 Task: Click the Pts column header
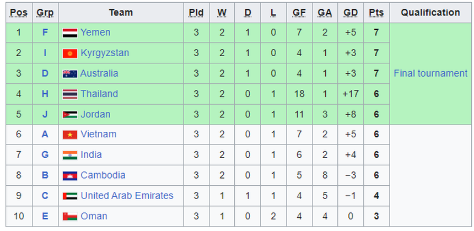pyautogui.click(x=377, y=12)
